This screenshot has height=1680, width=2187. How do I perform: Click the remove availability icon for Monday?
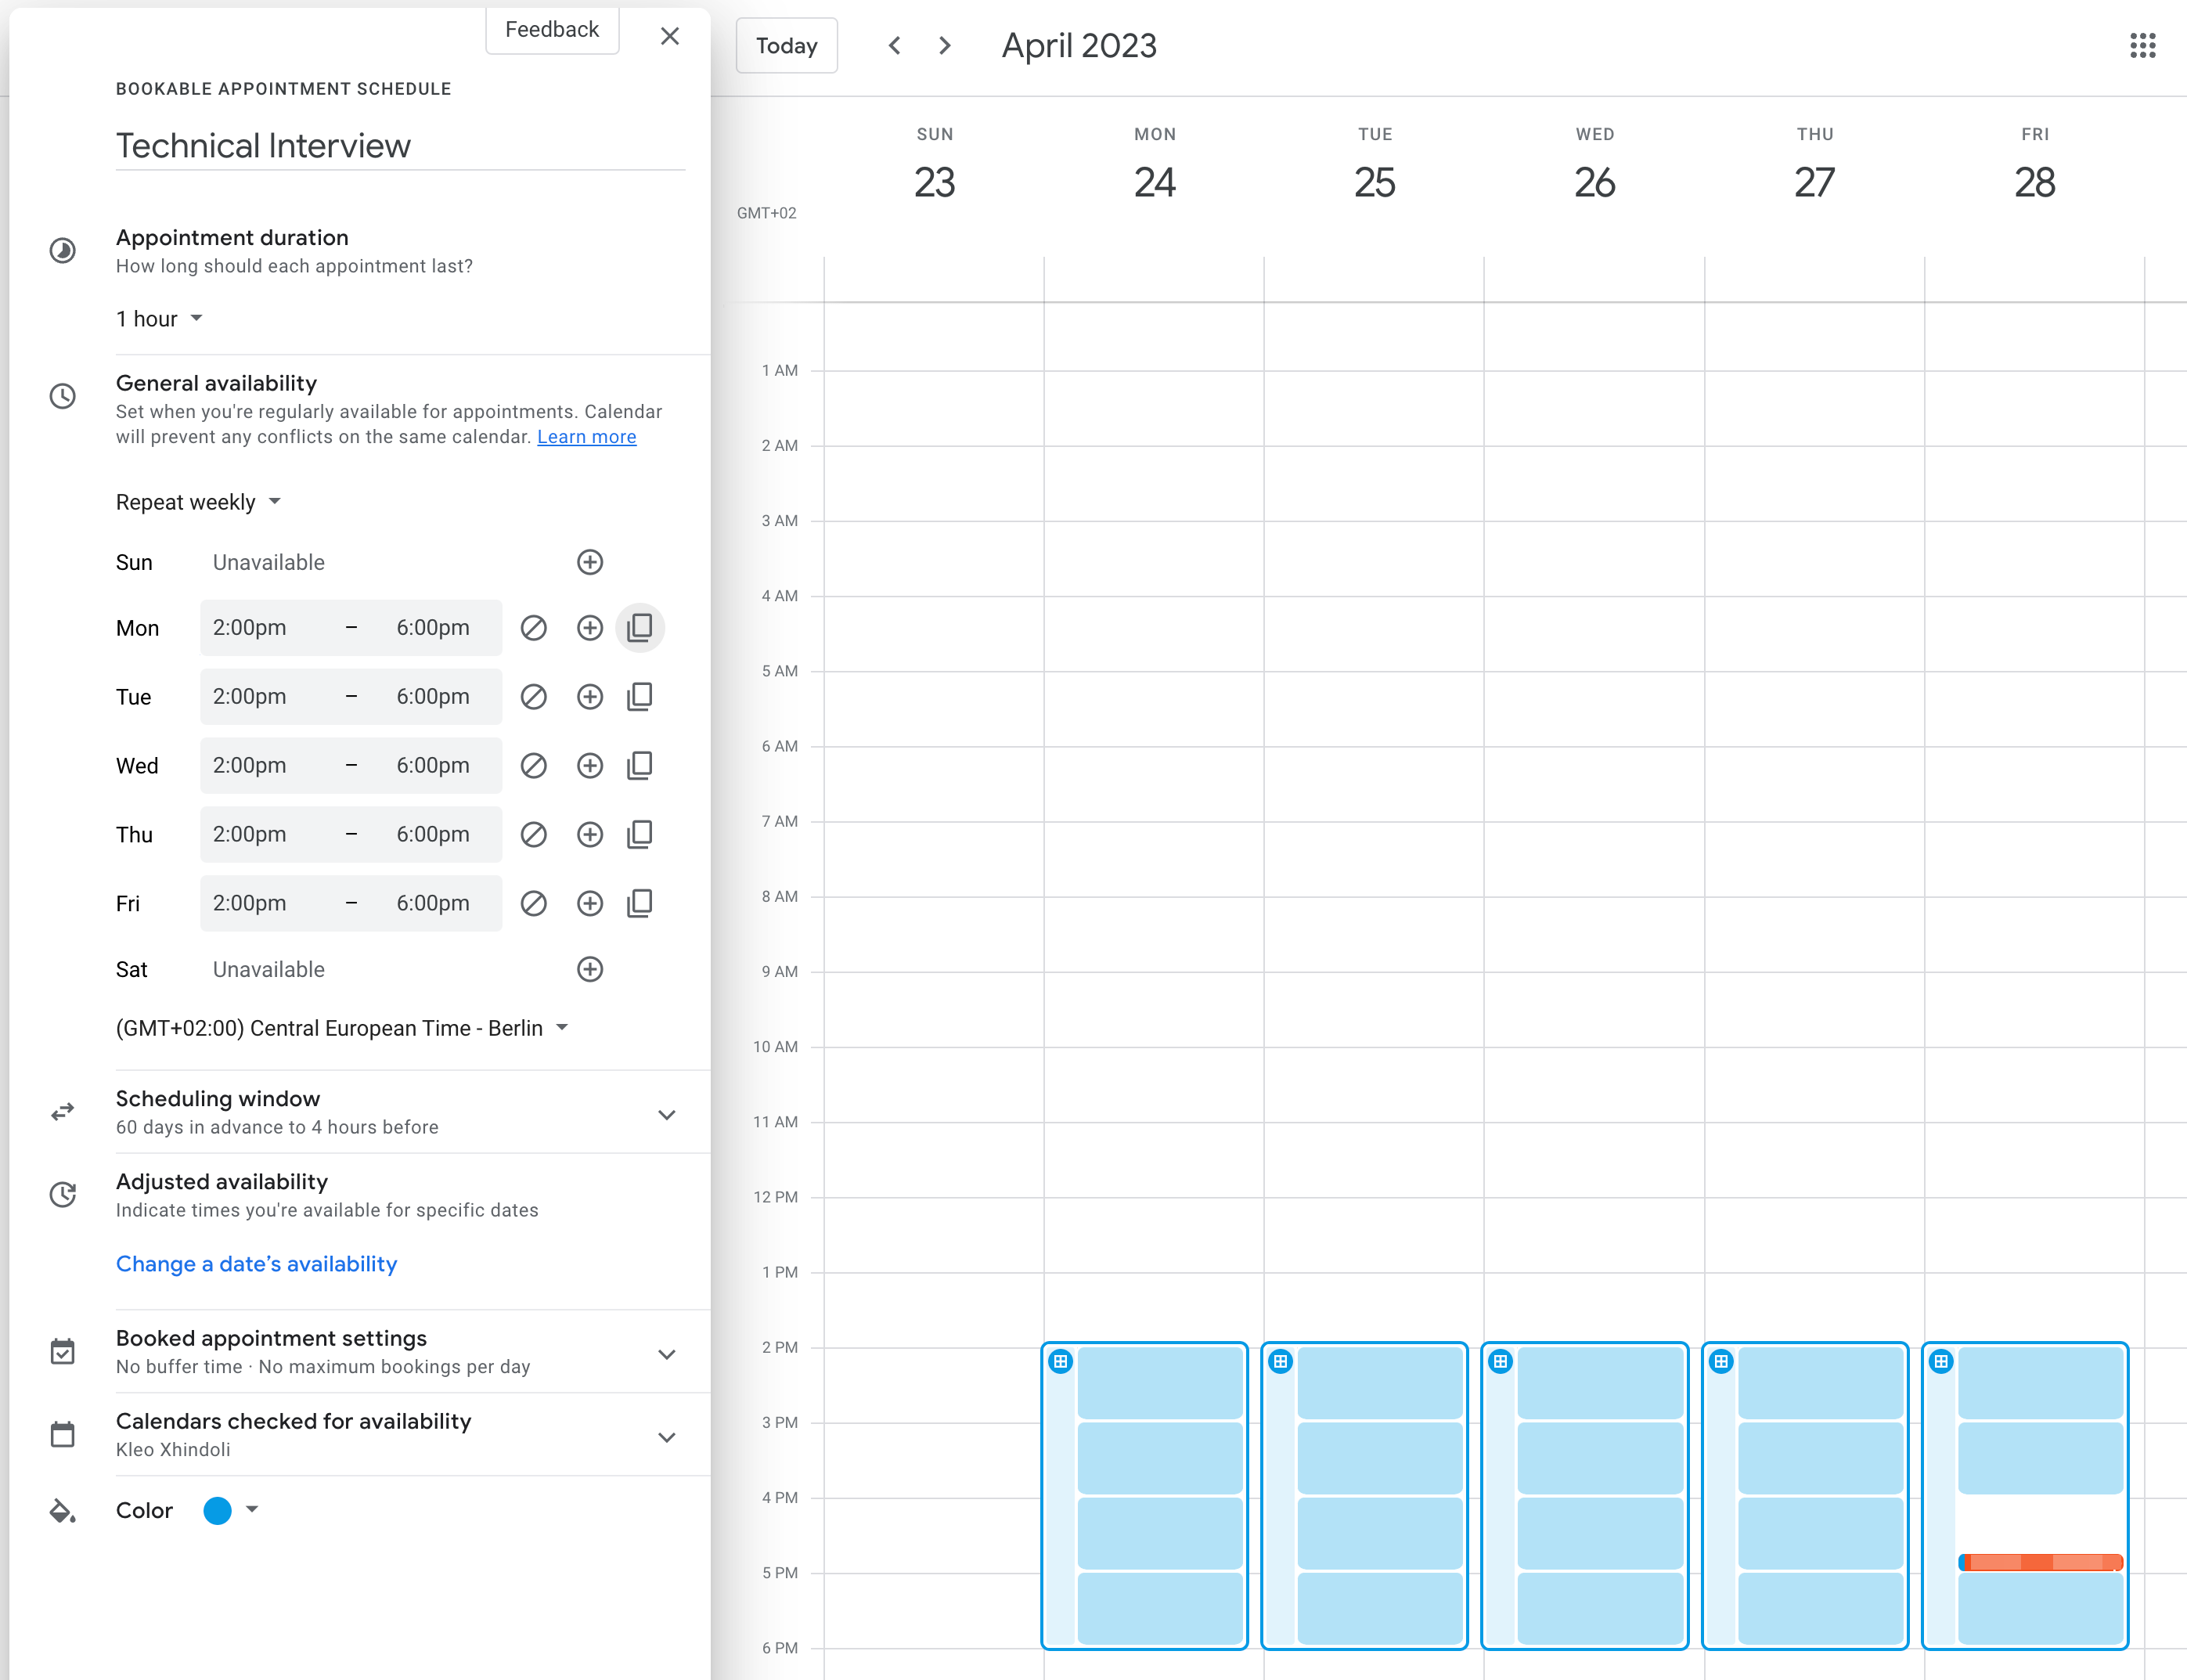point(532,628)
